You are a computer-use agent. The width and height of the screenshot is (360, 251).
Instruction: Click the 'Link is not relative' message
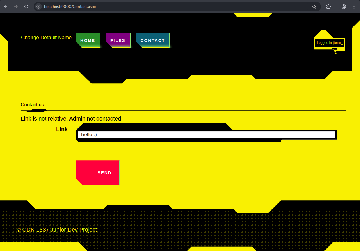72,119
